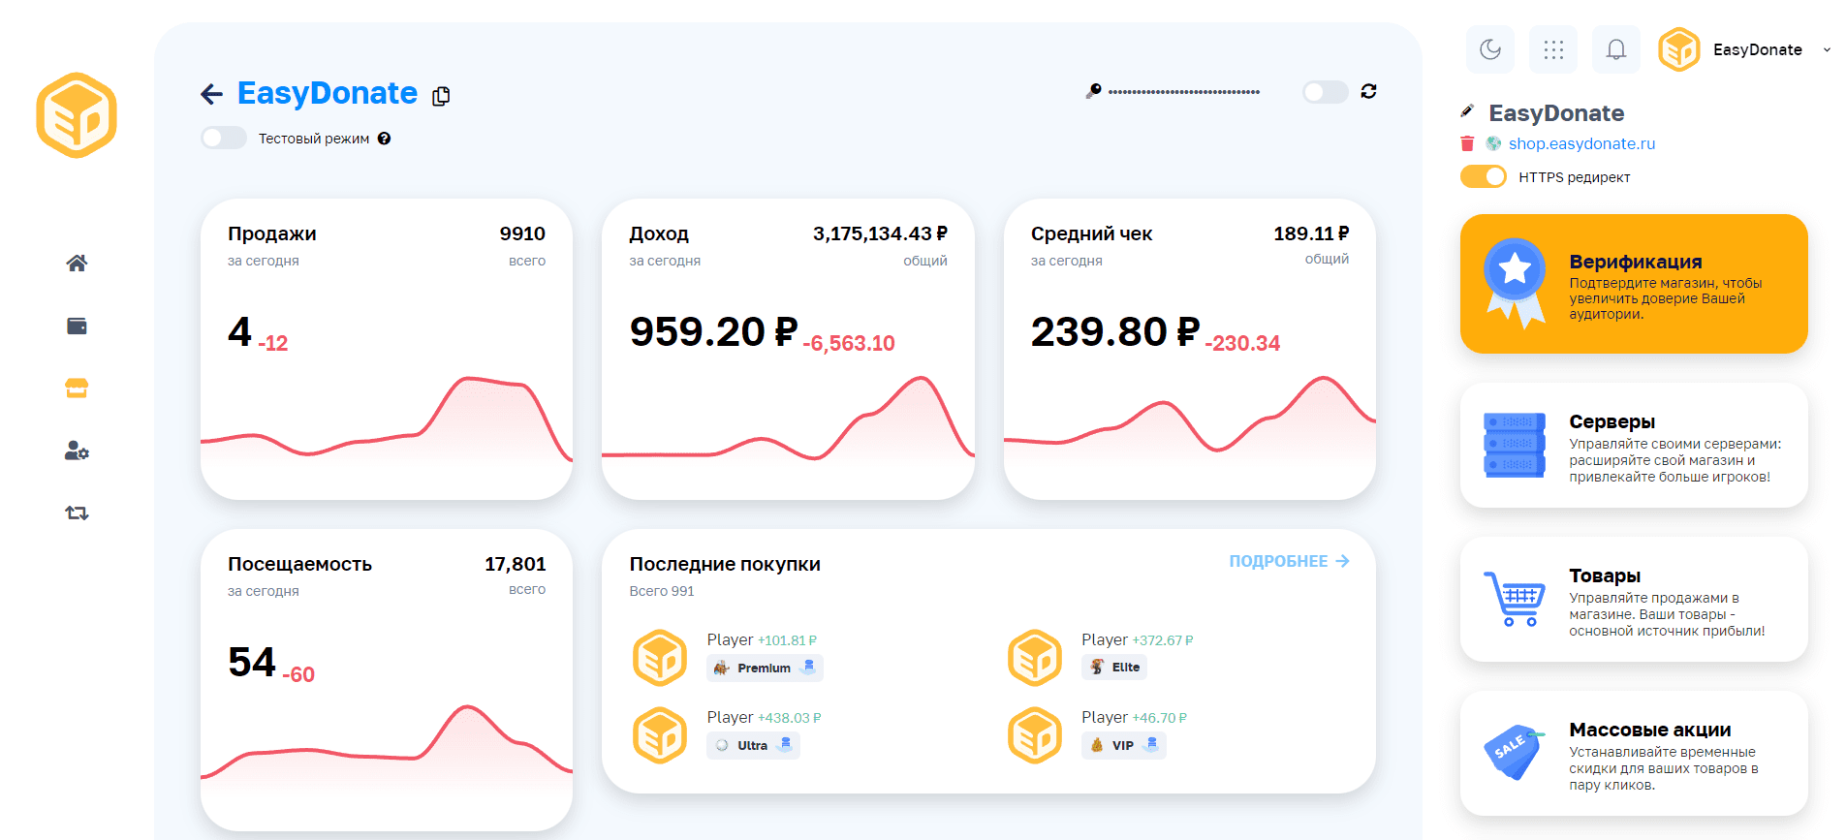The width and height of the screenshot is (1846, 840).
Task: Click the SALE tag icon
Action: [1515, 752]
